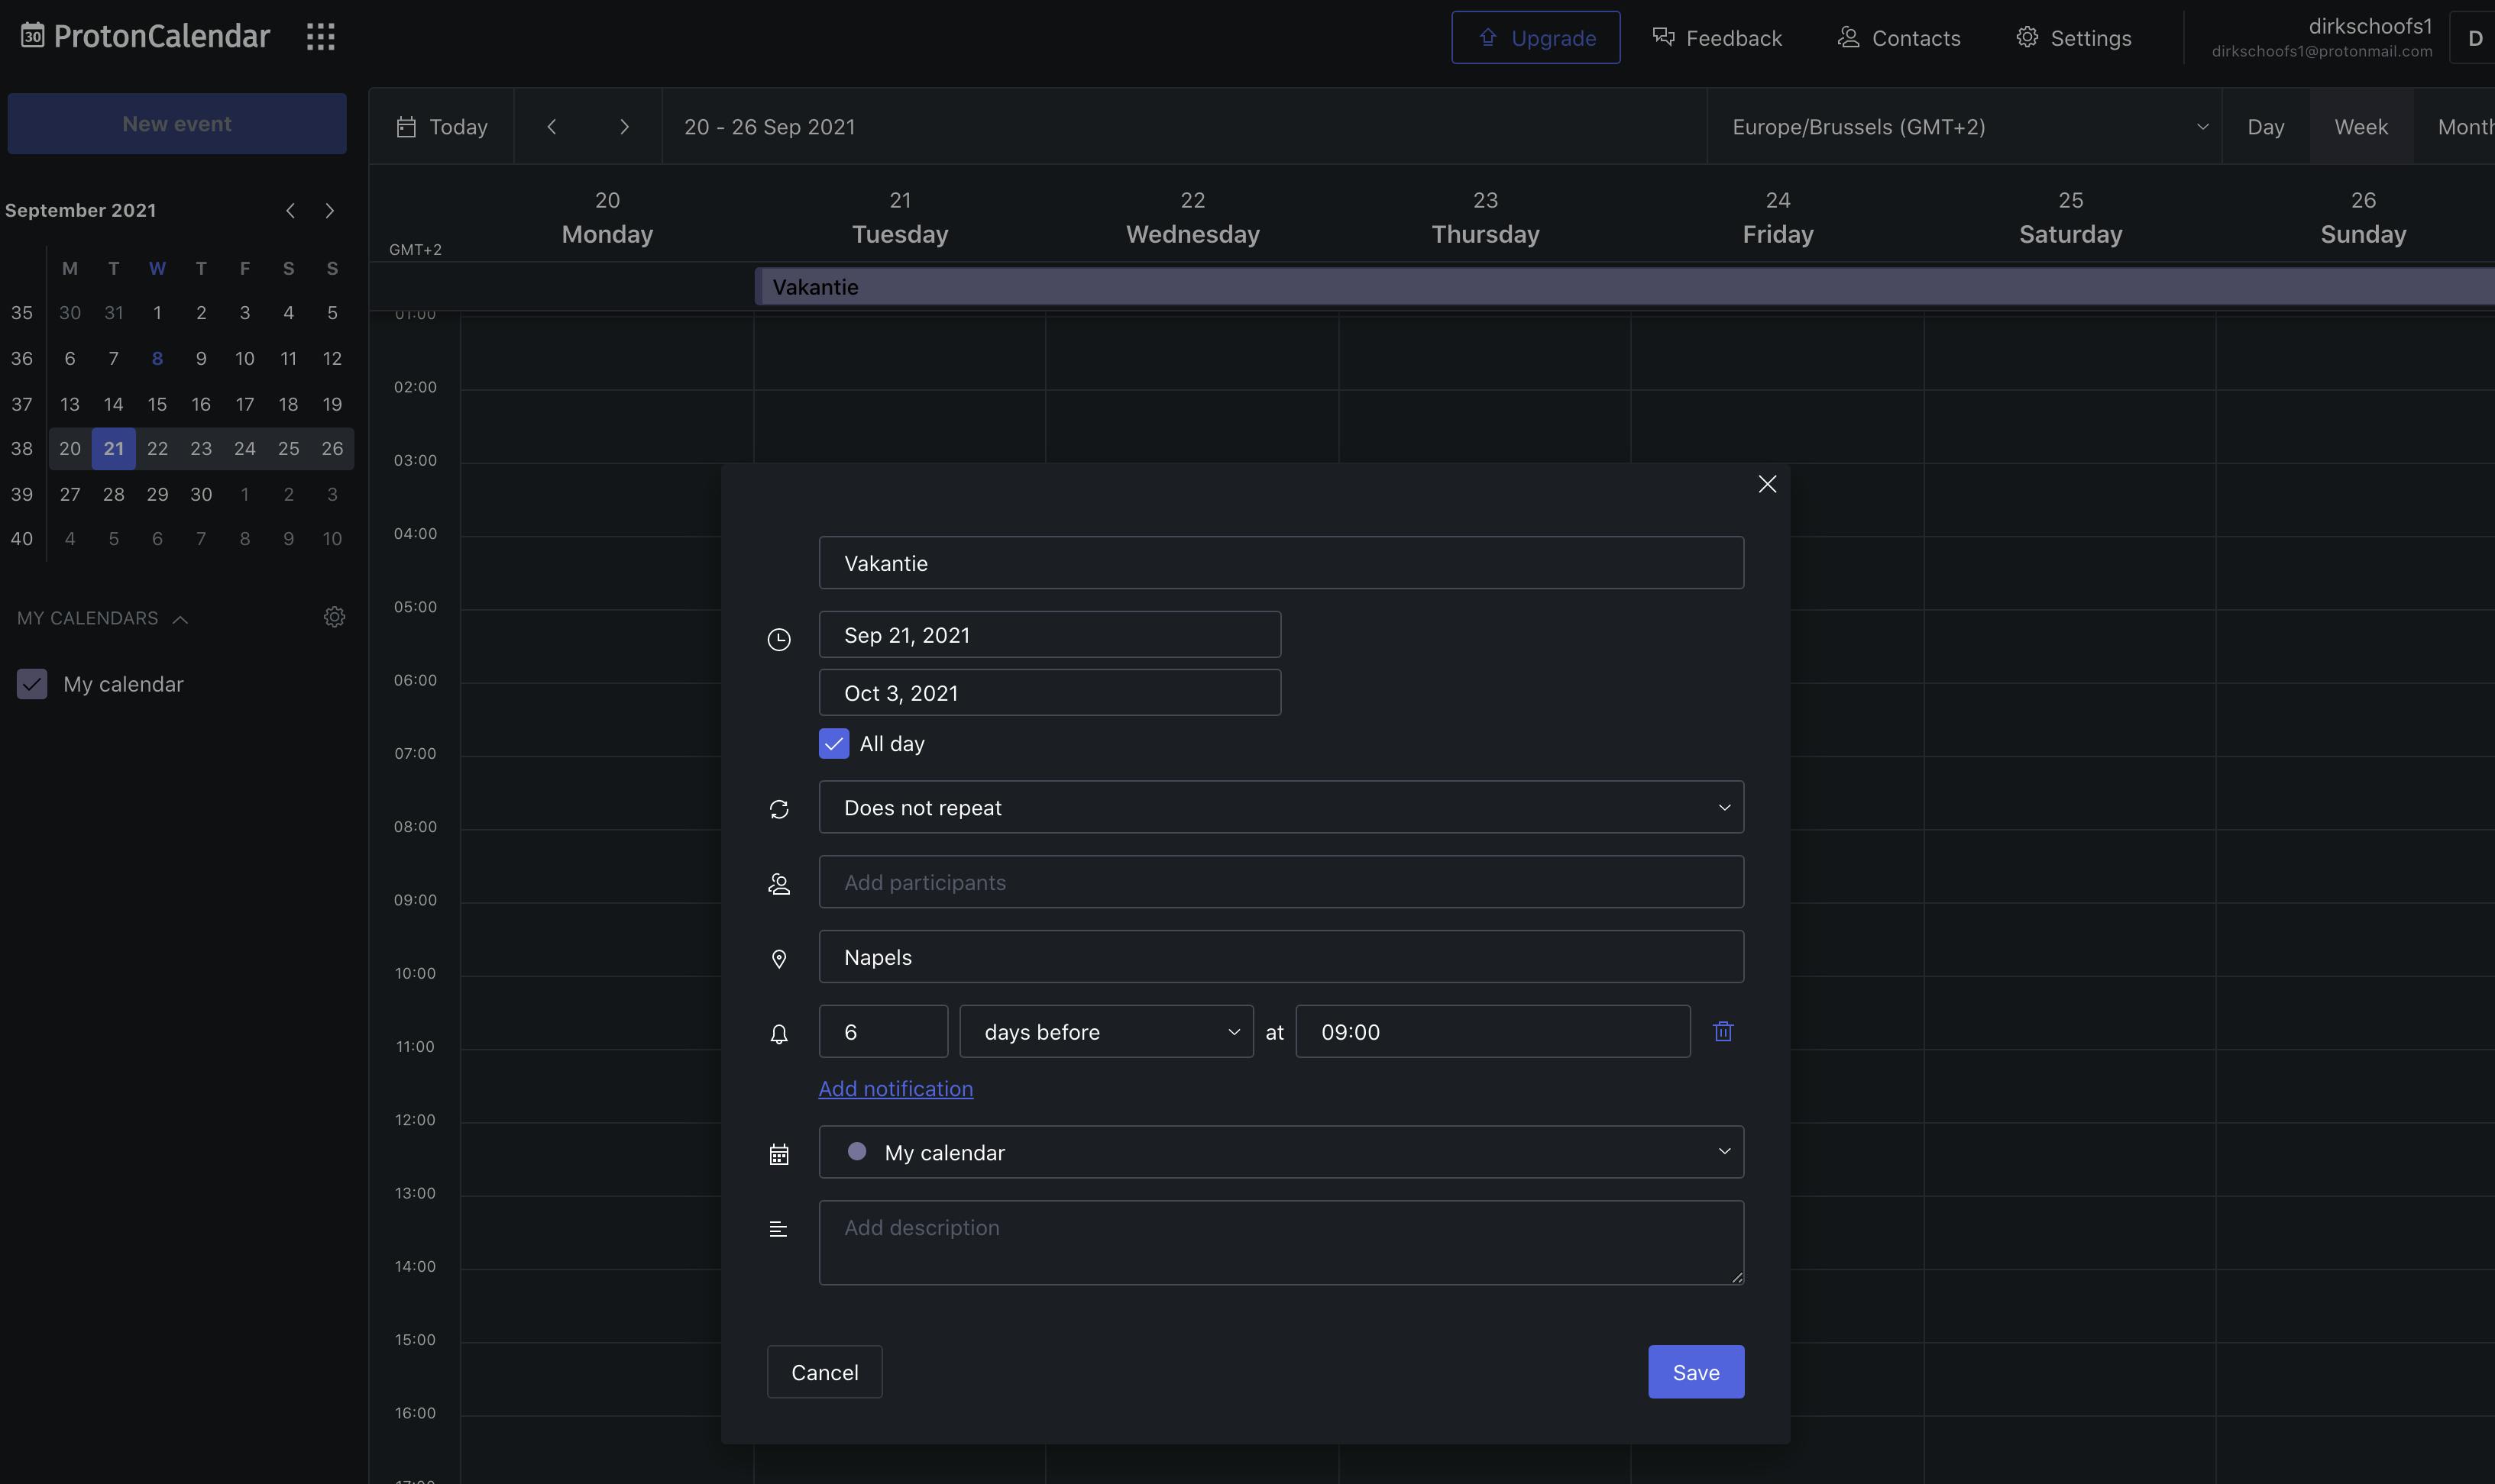Screen dimensions: 2495x1484
Task: Go to next week arrow
Action: 624,127
